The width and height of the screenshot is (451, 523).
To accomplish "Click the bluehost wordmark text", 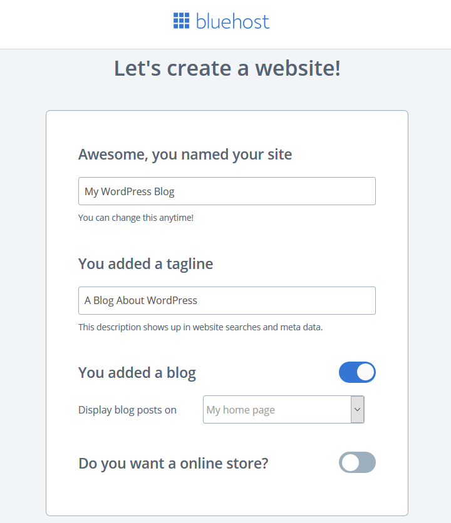I will tap(232, 21).
